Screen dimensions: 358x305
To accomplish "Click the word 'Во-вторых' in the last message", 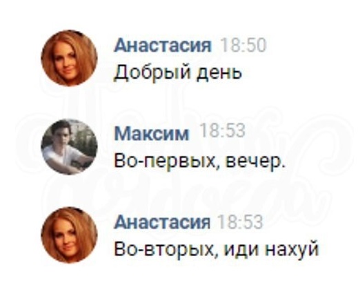I will 166,249.
